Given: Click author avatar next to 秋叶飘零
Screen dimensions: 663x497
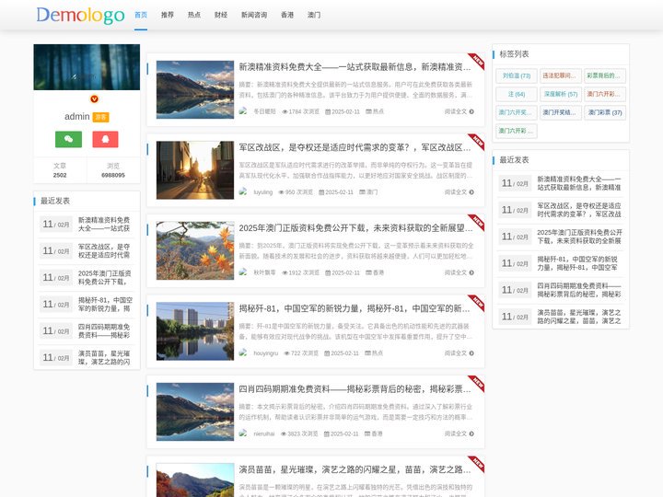Looking at the screenshot, I should point(243,272).
